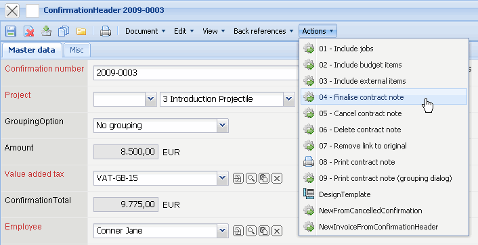Click the download-arrow icon beside the Delete icon
This screenshot has width=478, height=245.
[x=46, y=31]
